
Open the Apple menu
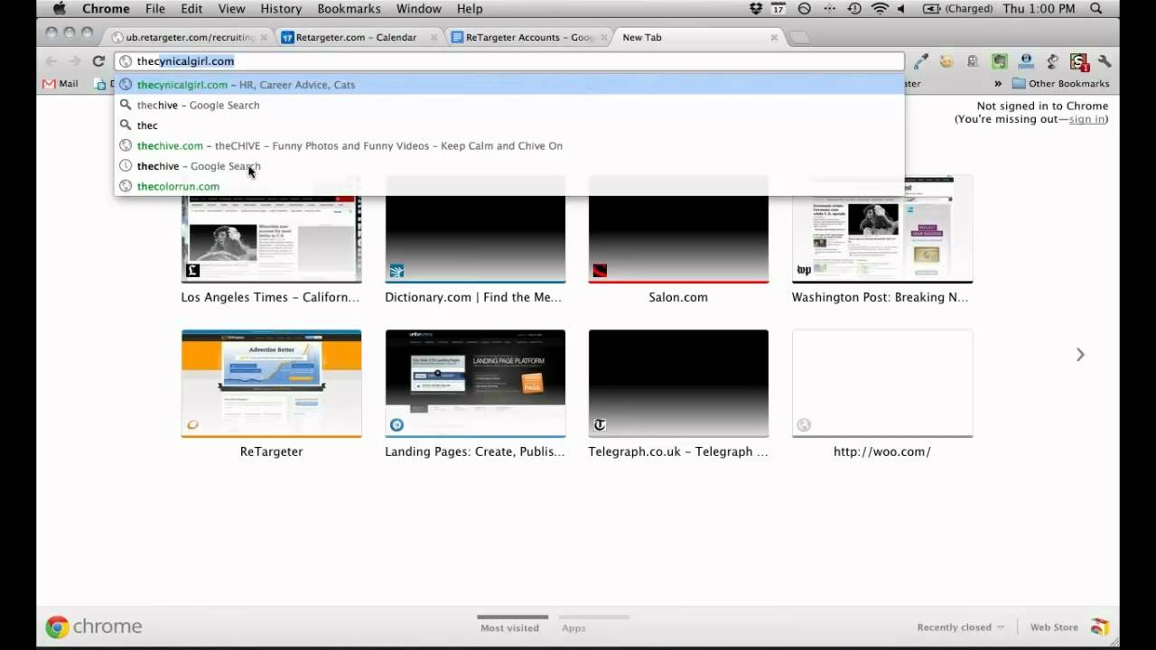tap(60, 9)
